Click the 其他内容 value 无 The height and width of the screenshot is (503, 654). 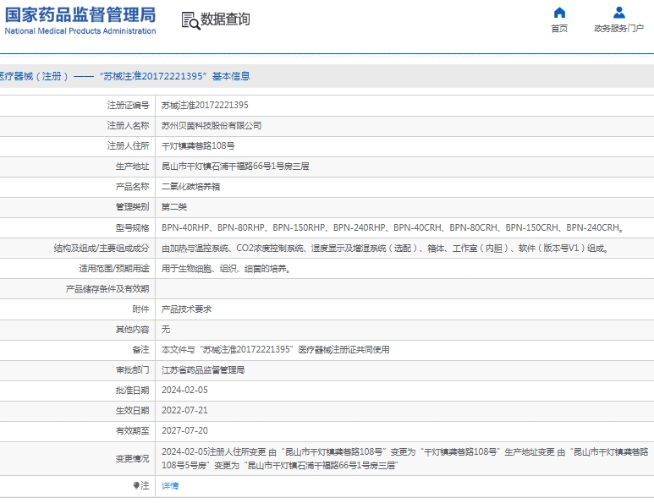click(166, 330)
